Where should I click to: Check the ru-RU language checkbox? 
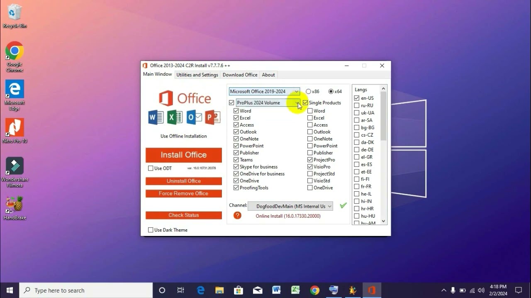(x=357, y=106)
